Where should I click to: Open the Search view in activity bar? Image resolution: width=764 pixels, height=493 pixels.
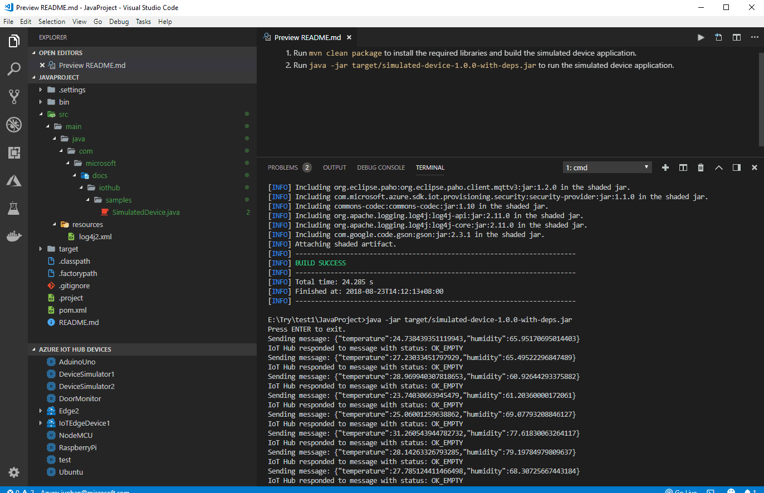tap(14, 69)
